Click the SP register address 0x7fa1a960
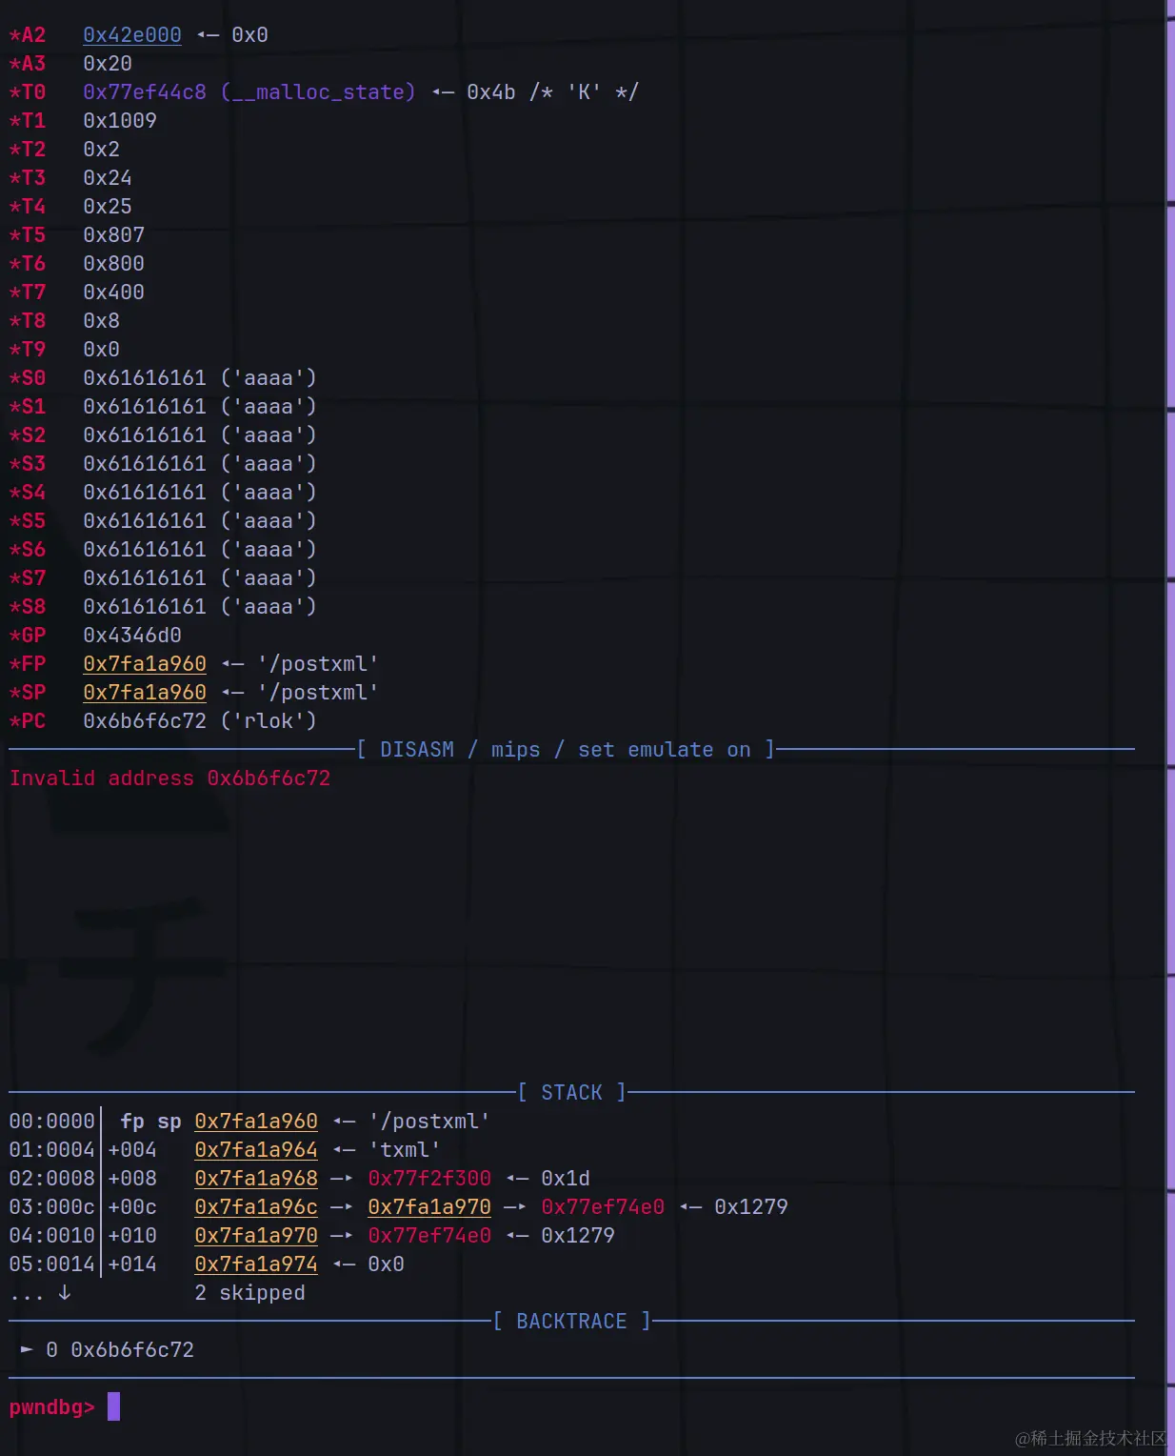This screenshot has height=1456, width=1175. [145, 693]
